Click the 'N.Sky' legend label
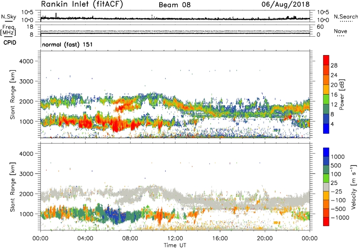Screen dimensions: 358x248 click(9, 17)
